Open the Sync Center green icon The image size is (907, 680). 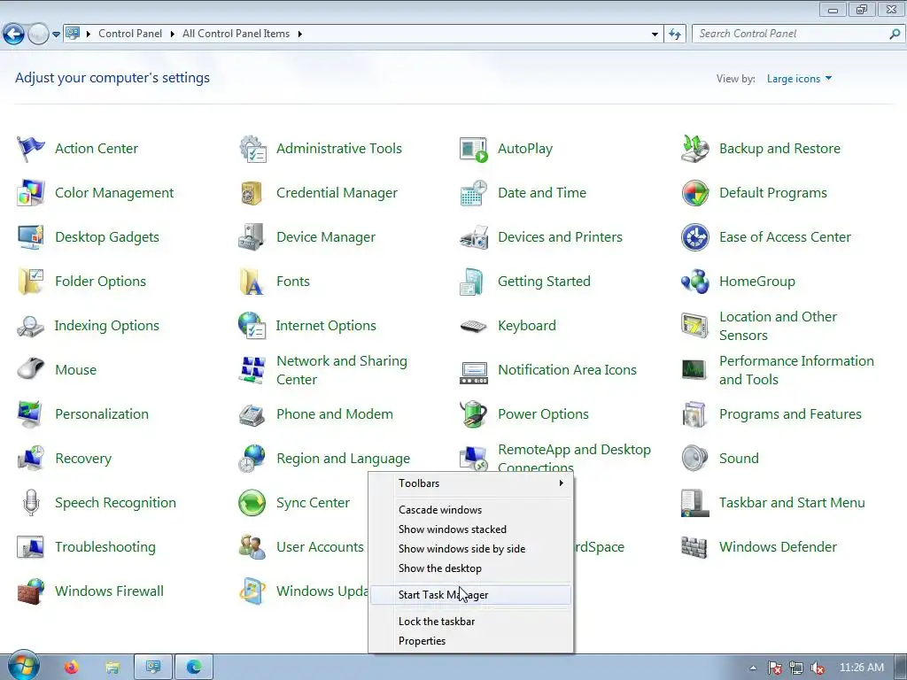[x=252, y=503]
